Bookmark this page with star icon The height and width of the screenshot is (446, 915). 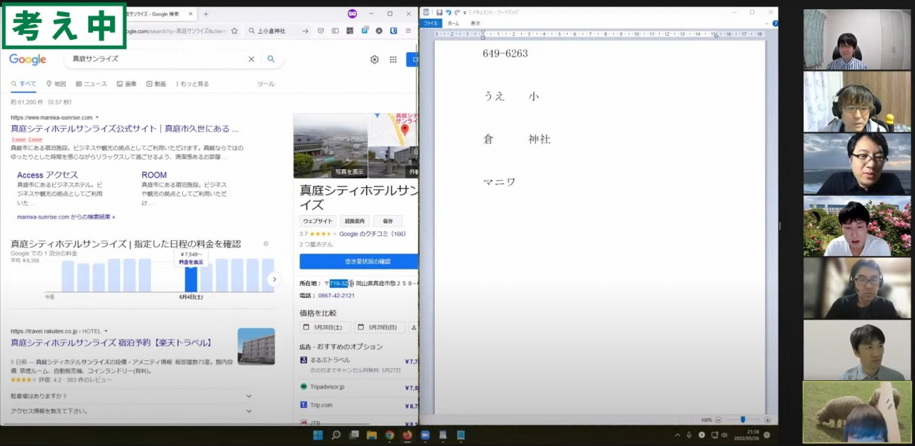pyautogui.click(x=234, y=31)
